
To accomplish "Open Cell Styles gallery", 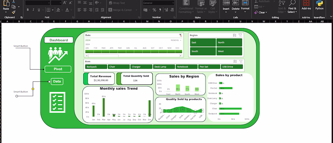I will 213,7.
